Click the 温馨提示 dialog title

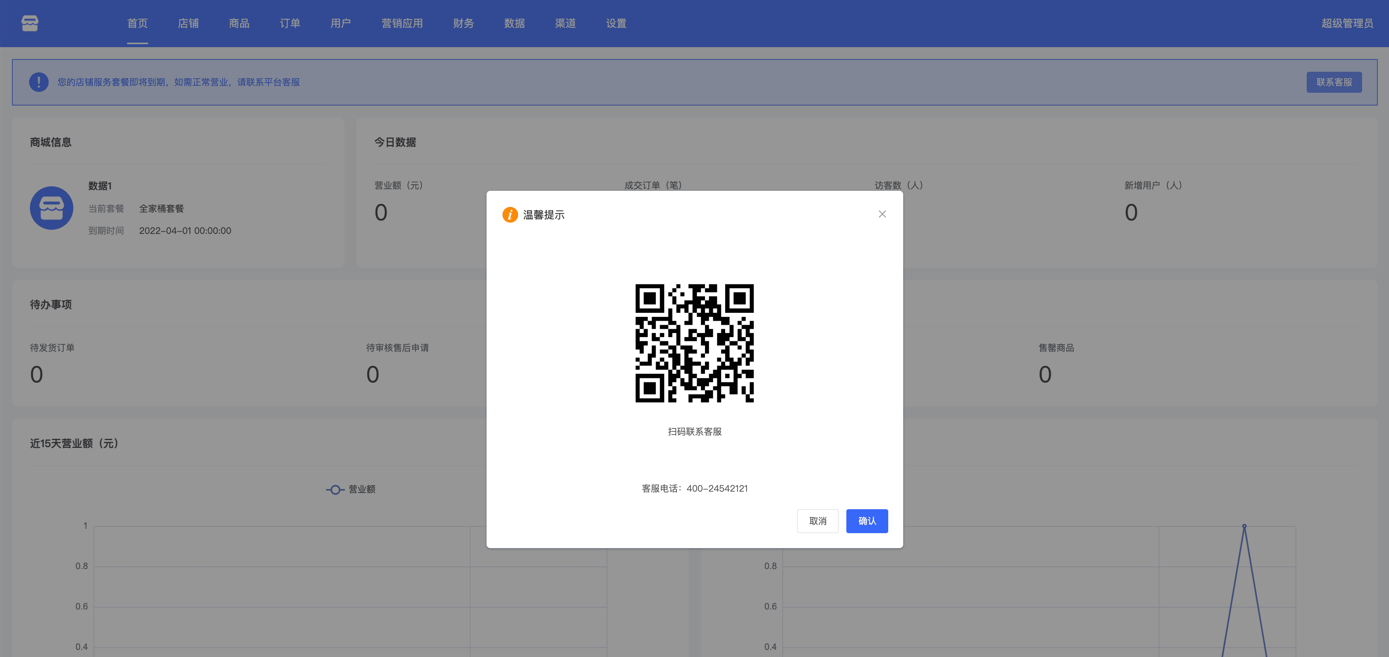tap(543, 215)
